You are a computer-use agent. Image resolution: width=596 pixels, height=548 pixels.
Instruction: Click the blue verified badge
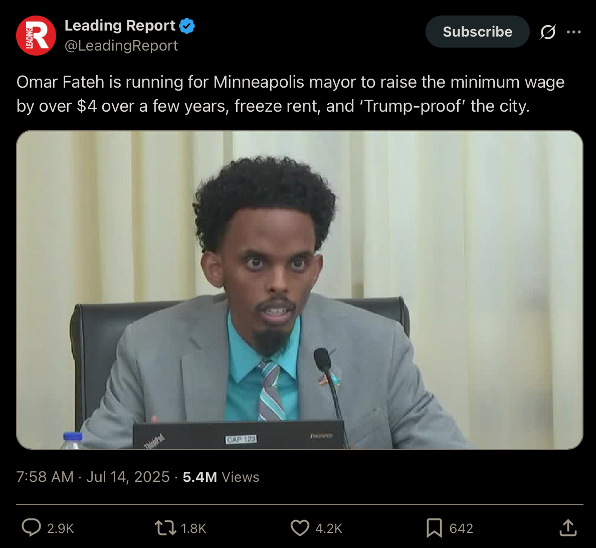pyautogui.click(x=187, y=26)
